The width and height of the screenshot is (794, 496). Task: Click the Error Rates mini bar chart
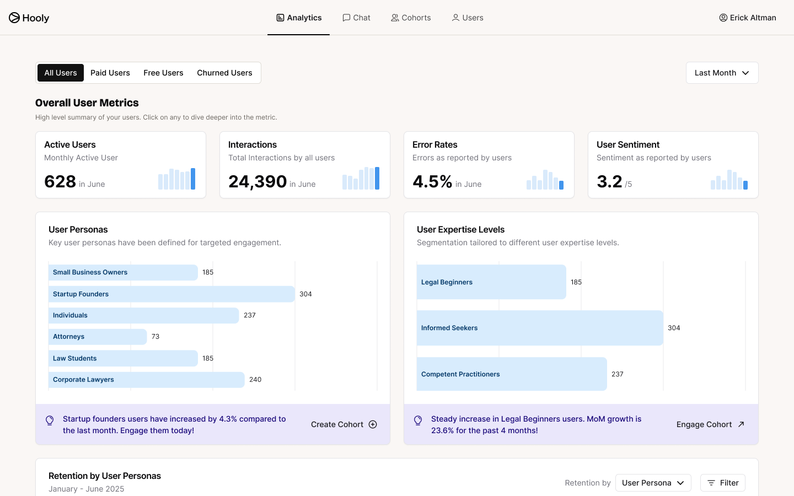coord(545,180)
